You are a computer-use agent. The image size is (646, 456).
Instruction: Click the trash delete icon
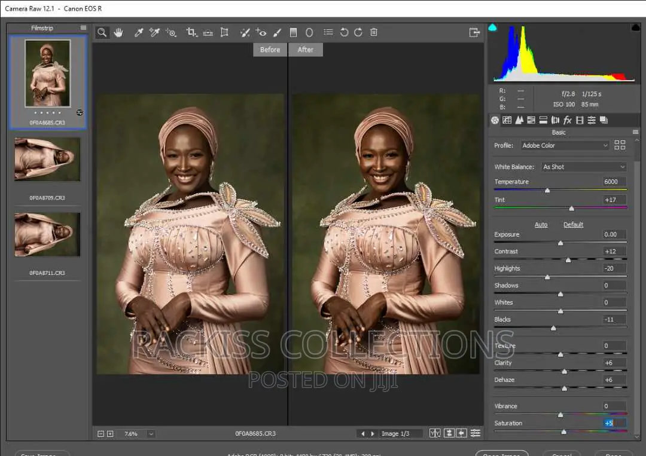pyautogui.click(x=374, y=32)
